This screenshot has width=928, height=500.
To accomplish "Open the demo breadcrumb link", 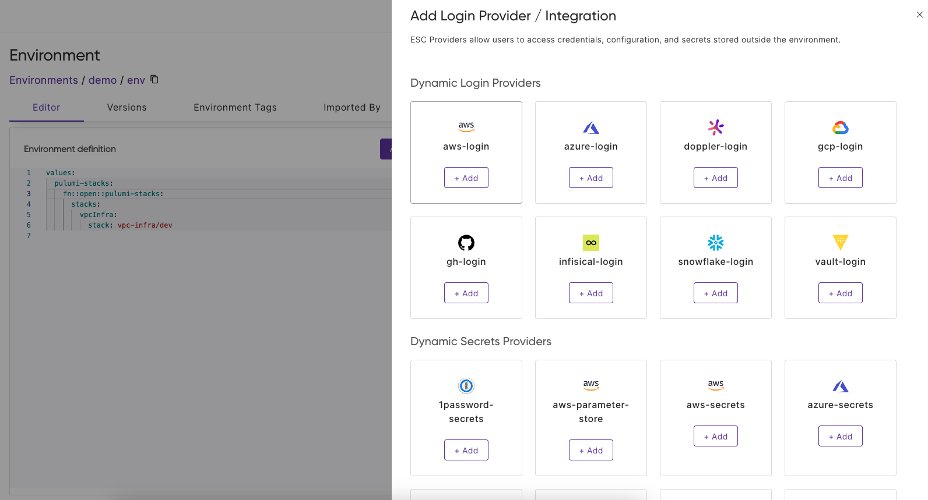I will point(103,80).
